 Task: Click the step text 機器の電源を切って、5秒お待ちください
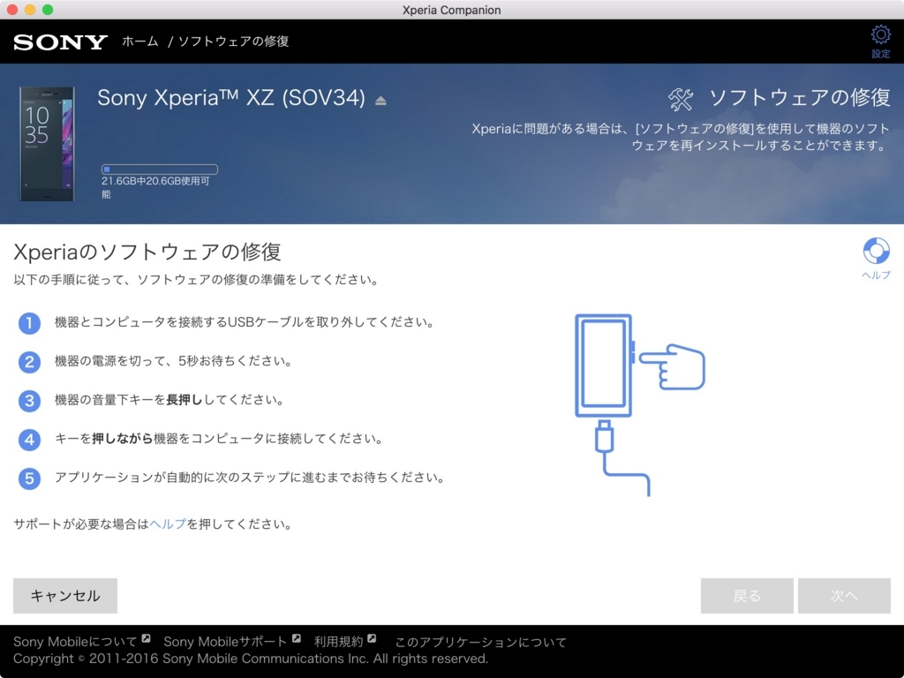174,361
